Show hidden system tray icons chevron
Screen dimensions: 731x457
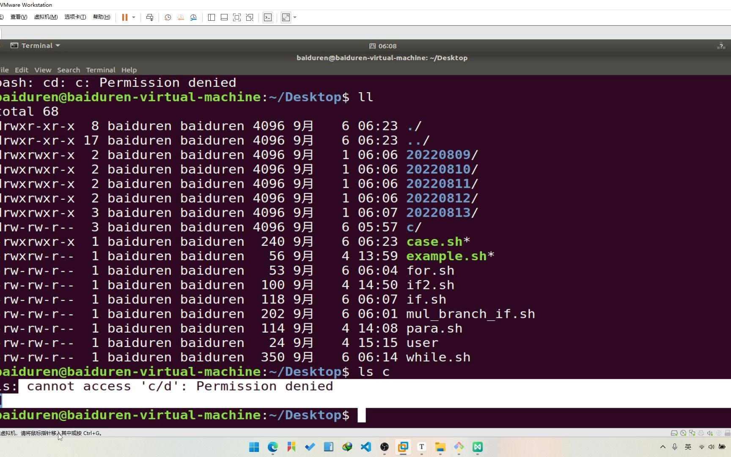tap(663, 447)
